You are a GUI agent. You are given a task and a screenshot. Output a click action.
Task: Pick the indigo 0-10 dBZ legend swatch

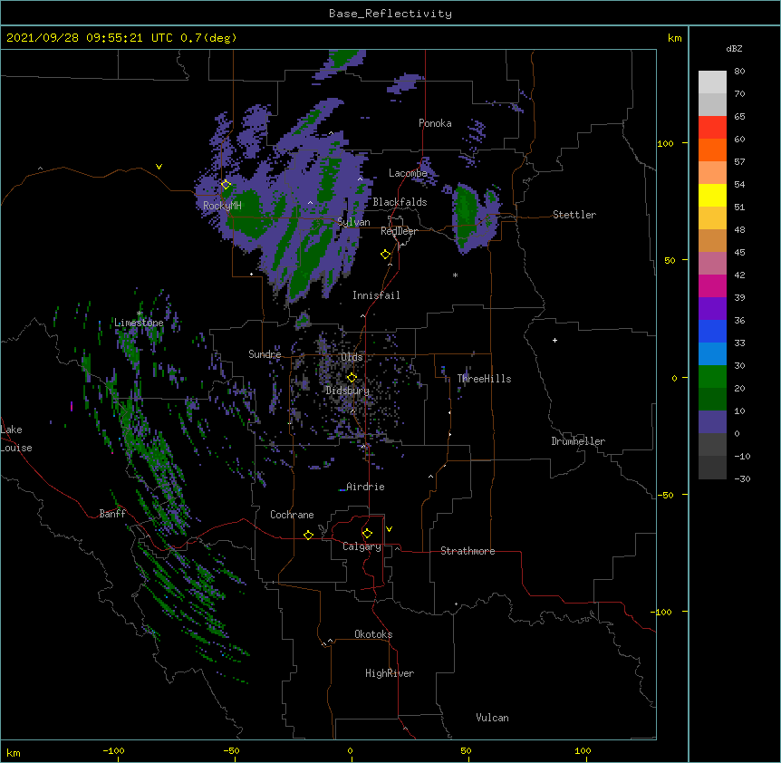tap(712, 422)
